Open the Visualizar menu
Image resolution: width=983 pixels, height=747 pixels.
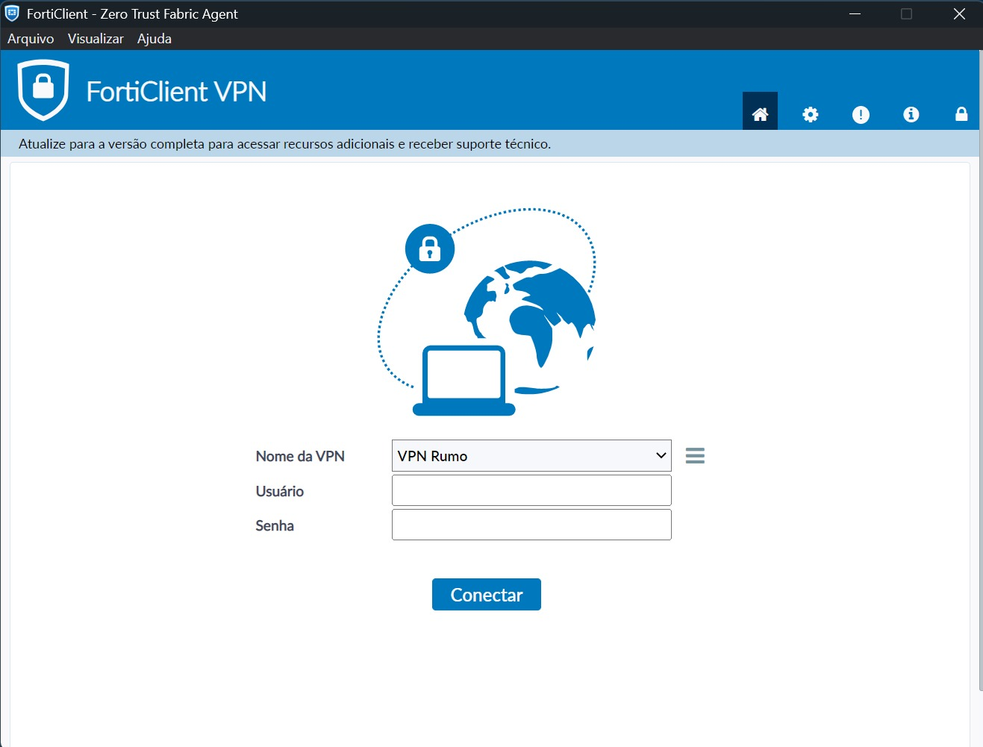(96, 39)
